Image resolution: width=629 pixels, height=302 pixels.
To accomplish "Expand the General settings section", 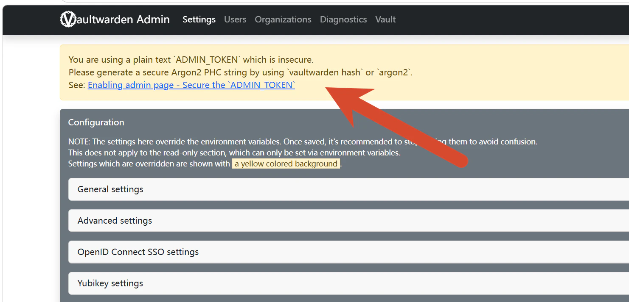I will click(348, 189).
